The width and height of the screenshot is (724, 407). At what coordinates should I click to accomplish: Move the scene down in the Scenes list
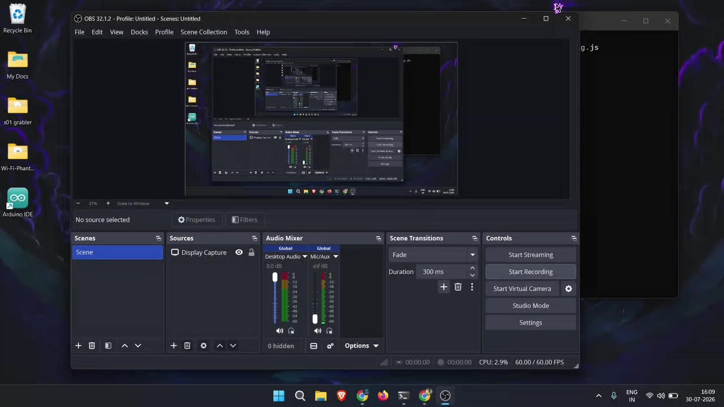138,346
